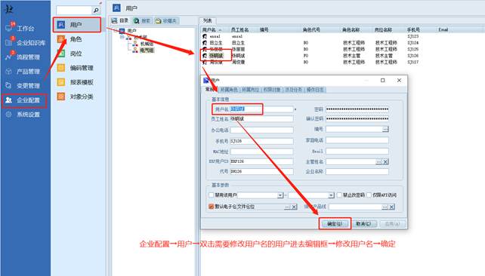Toggle the 禁用该用户 checkbox
The width and height of the screenshot is (485, 276).
pyautogui.click(x=212, y=195)
